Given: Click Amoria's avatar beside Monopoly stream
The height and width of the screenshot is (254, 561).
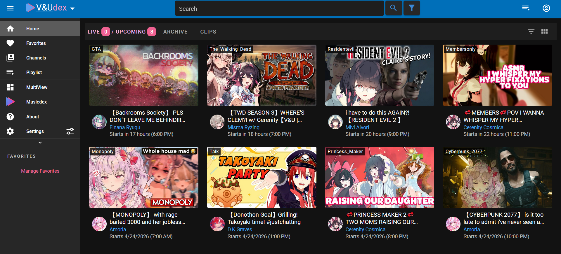Looking at the screenshot, I should tap(99, 224).
